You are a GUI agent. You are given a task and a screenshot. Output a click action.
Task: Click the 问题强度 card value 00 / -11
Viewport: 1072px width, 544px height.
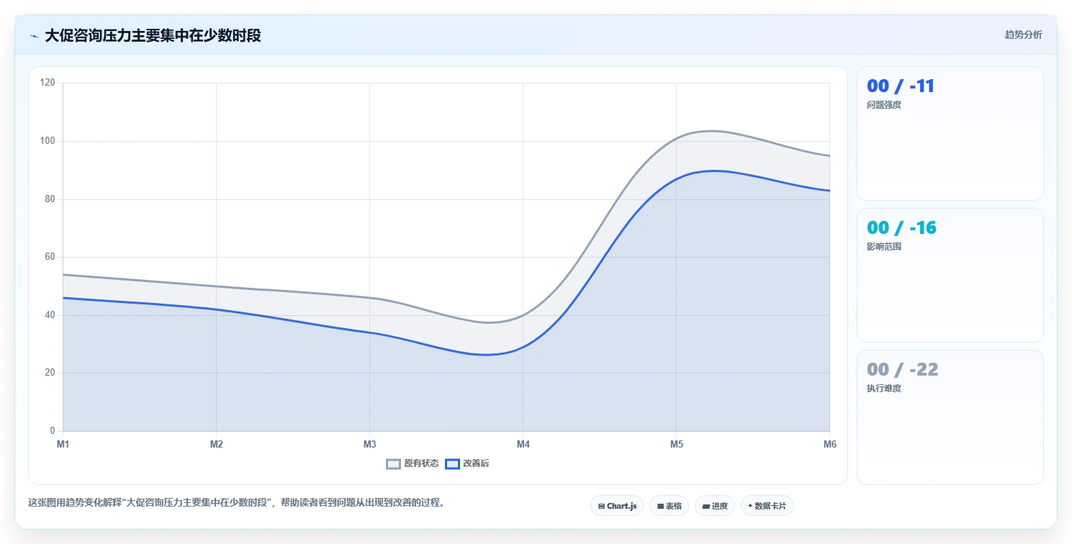[901, 86]
